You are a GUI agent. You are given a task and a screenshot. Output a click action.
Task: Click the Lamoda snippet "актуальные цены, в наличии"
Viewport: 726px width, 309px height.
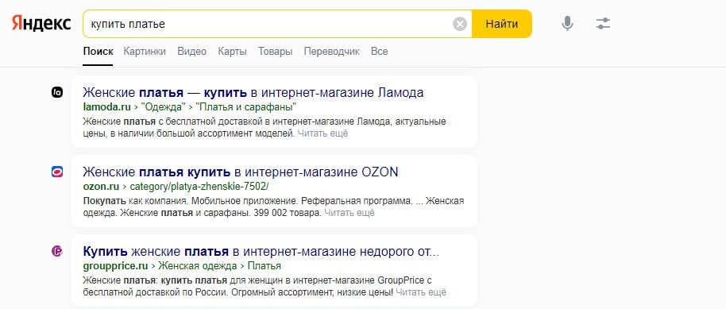[x=265, y=128]
